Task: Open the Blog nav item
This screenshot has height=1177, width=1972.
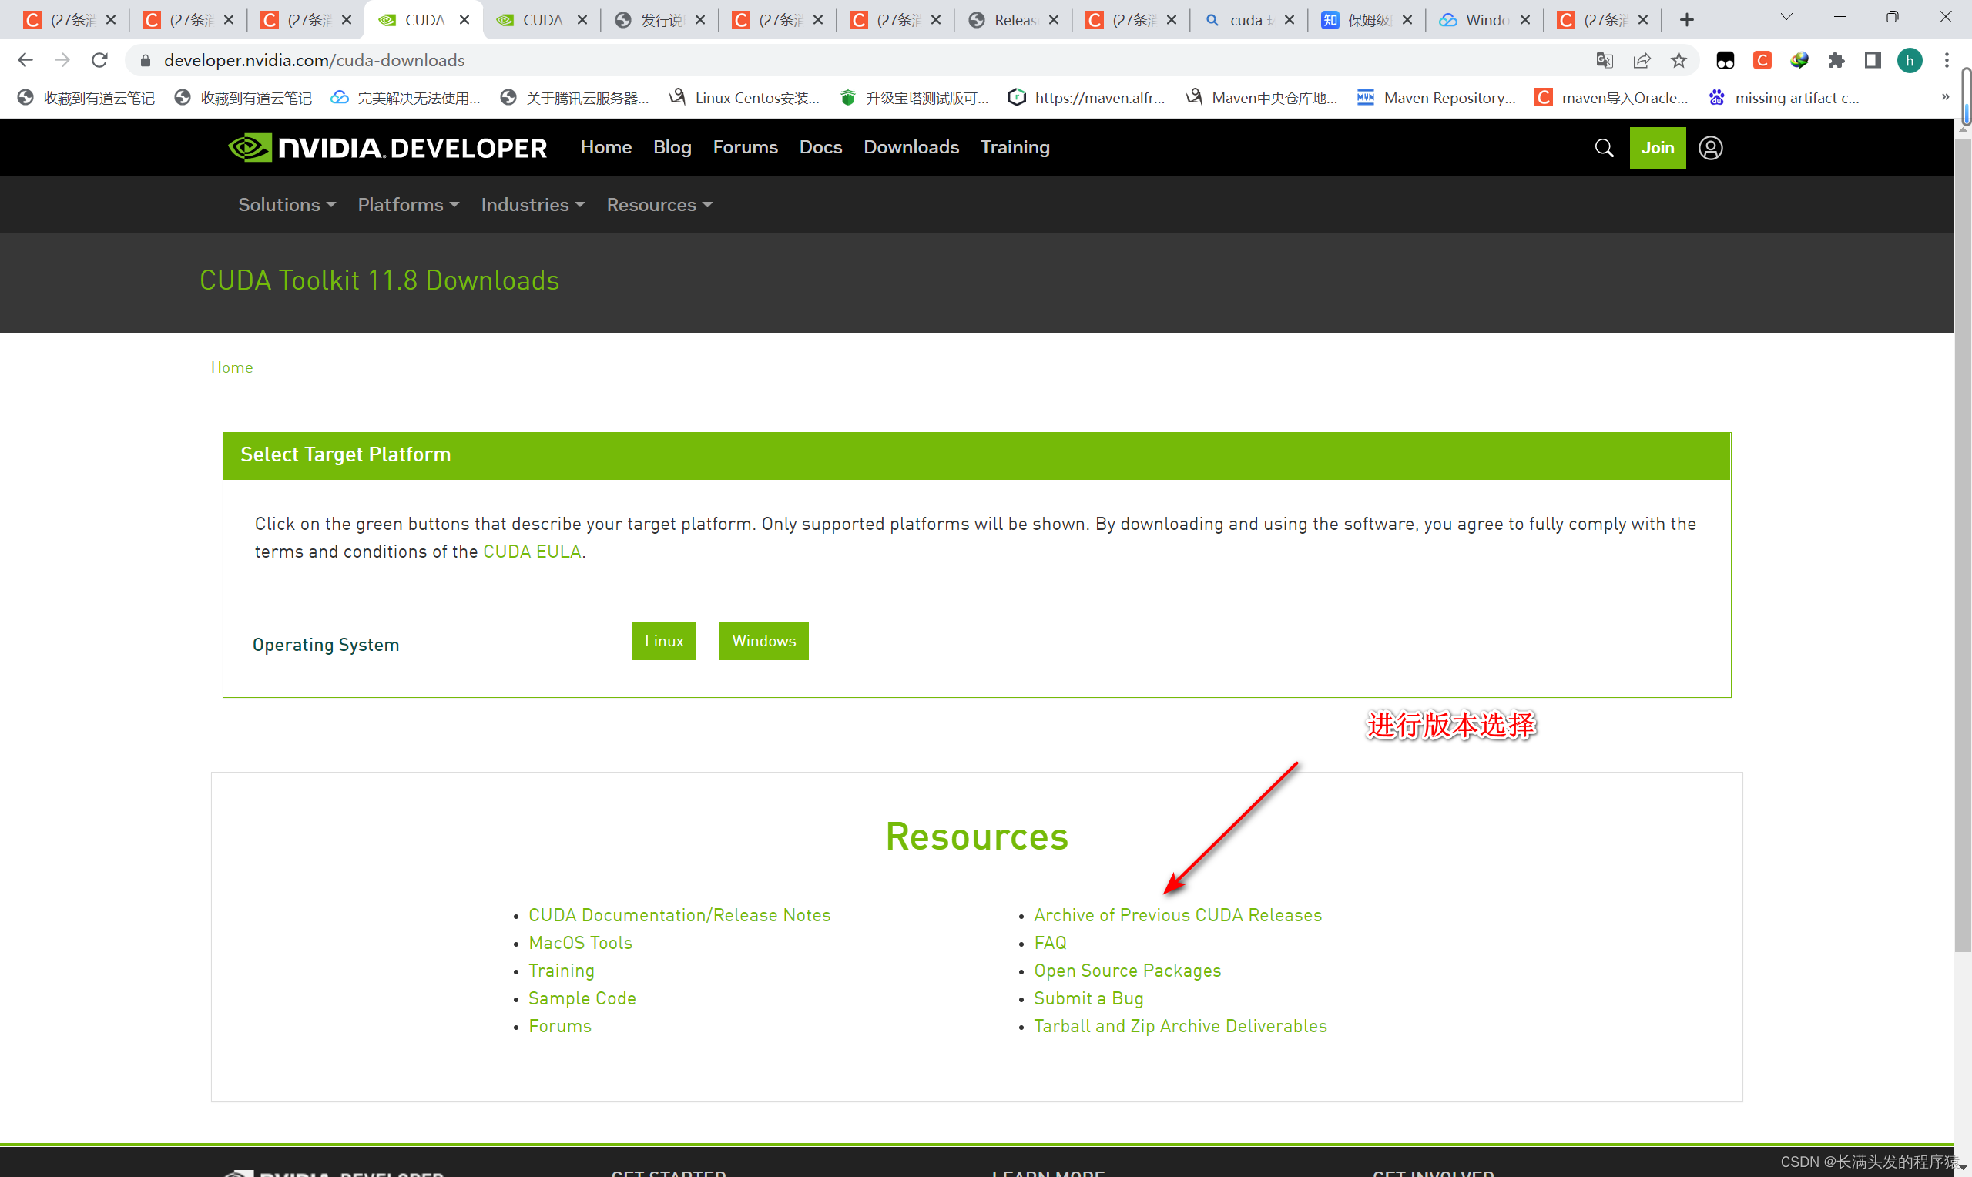Action: pos(672,148)
